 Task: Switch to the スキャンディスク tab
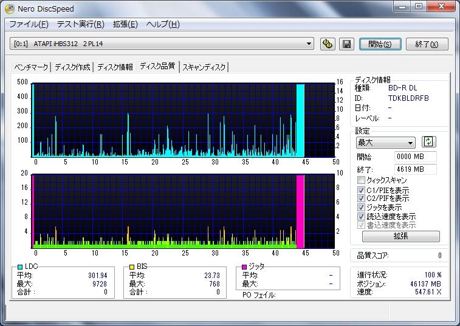click(204, 67)
